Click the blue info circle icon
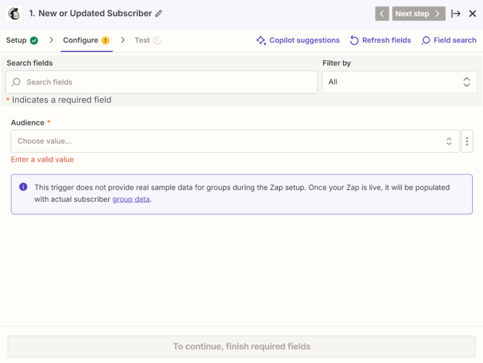Viewport: 483px width, 363px height. coord(23,187)
